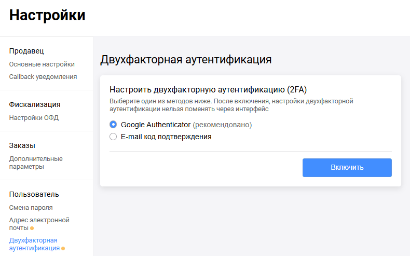Click the Продавец sidebar section header

tap(26, 51)
